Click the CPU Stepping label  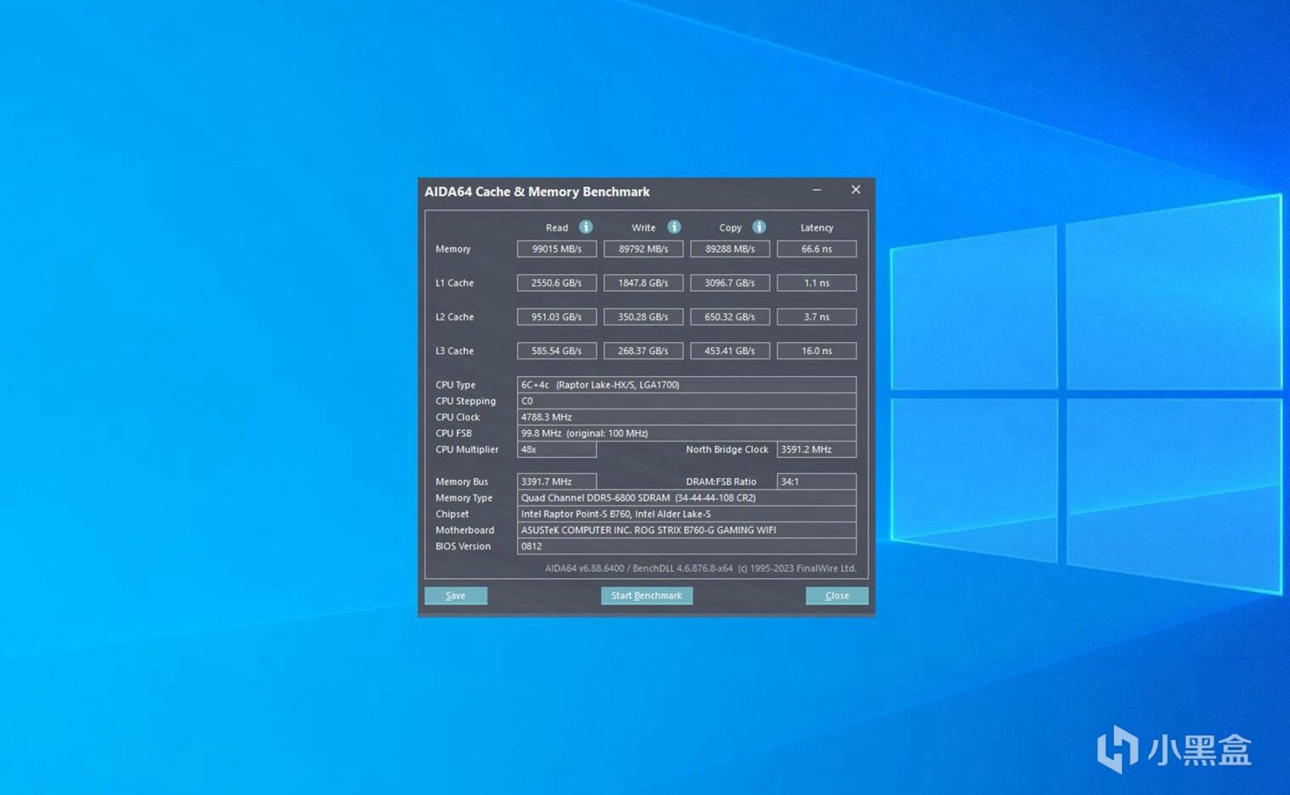(466, 402)
